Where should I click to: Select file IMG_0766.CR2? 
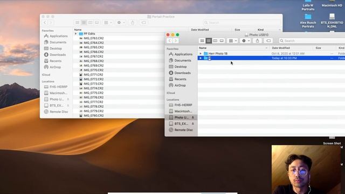(x=93, y=52)
